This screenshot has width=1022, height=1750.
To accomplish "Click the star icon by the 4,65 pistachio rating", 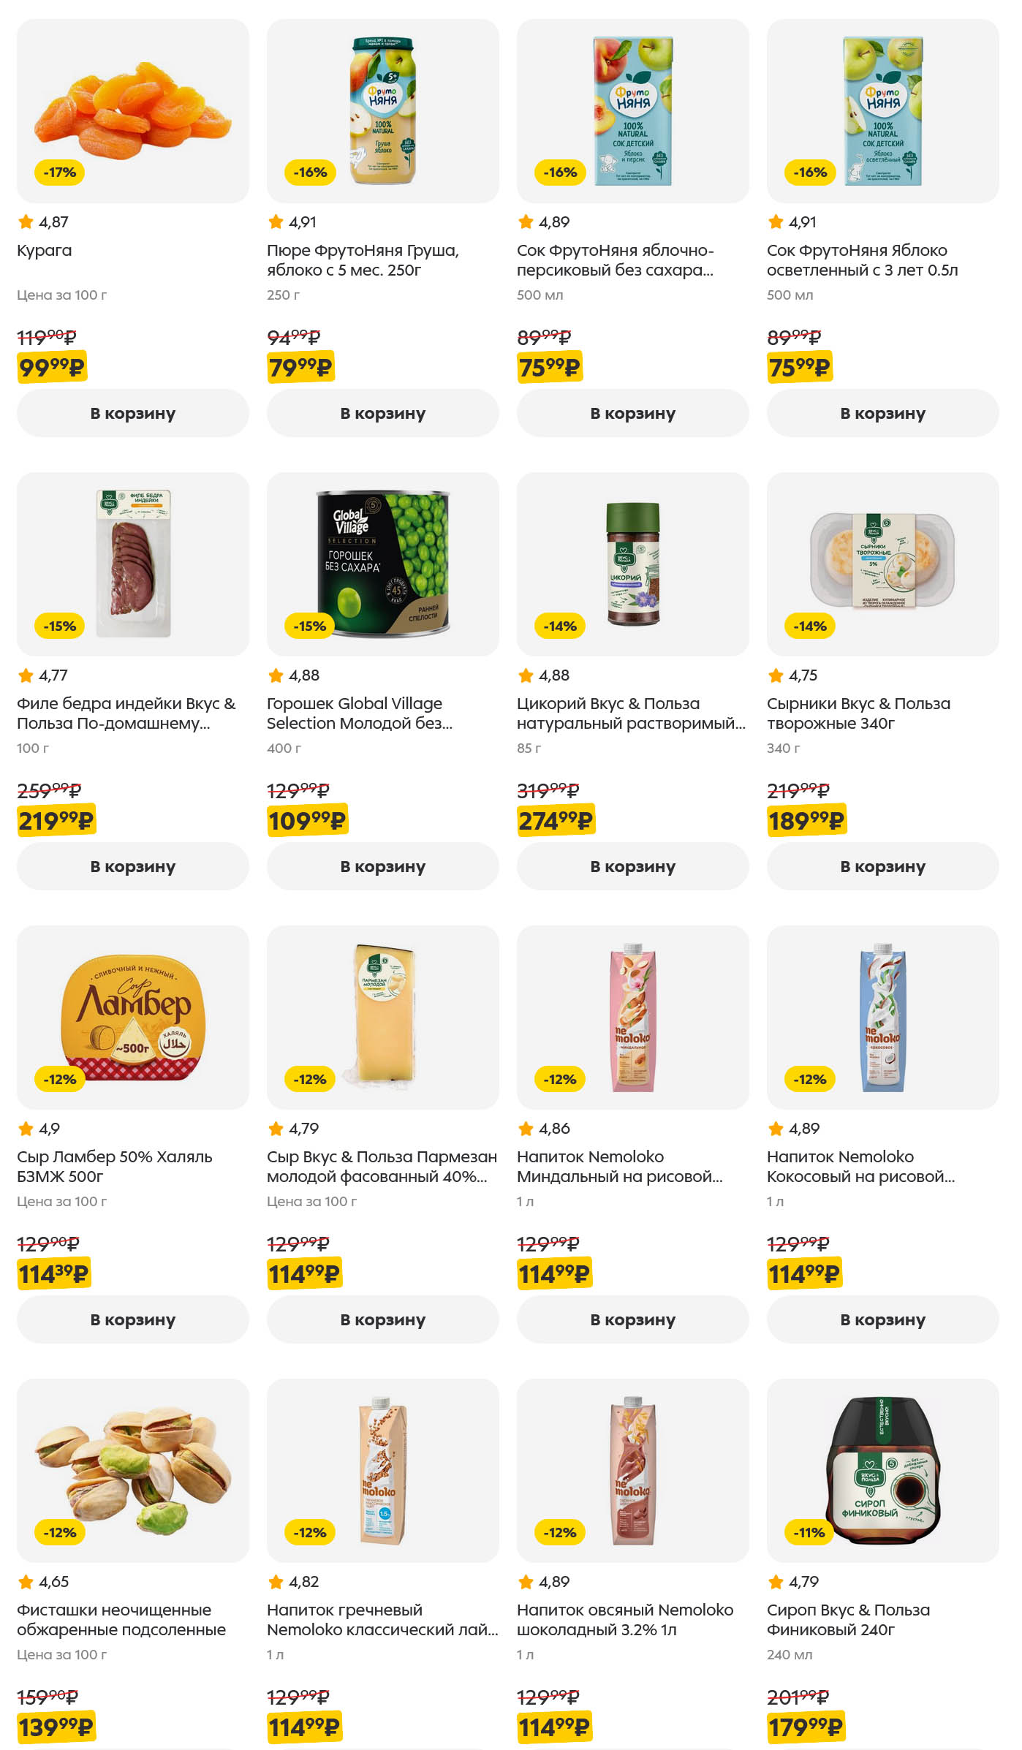I will (26, 1581).
